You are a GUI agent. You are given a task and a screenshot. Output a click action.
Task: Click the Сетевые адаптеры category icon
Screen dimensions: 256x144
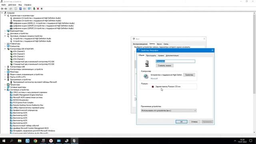pyautogui.click(x=8, y=87)
